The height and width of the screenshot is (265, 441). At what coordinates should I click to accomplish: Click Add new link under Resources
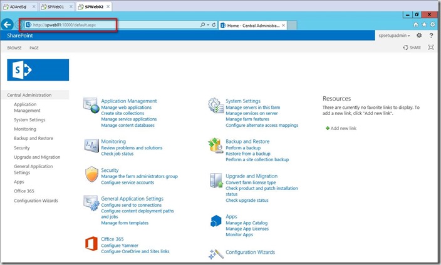(x=343, y=128)
